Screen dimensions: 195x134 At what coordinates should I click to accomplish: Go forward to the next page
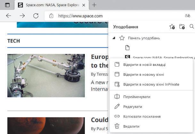tap(22, 16)
